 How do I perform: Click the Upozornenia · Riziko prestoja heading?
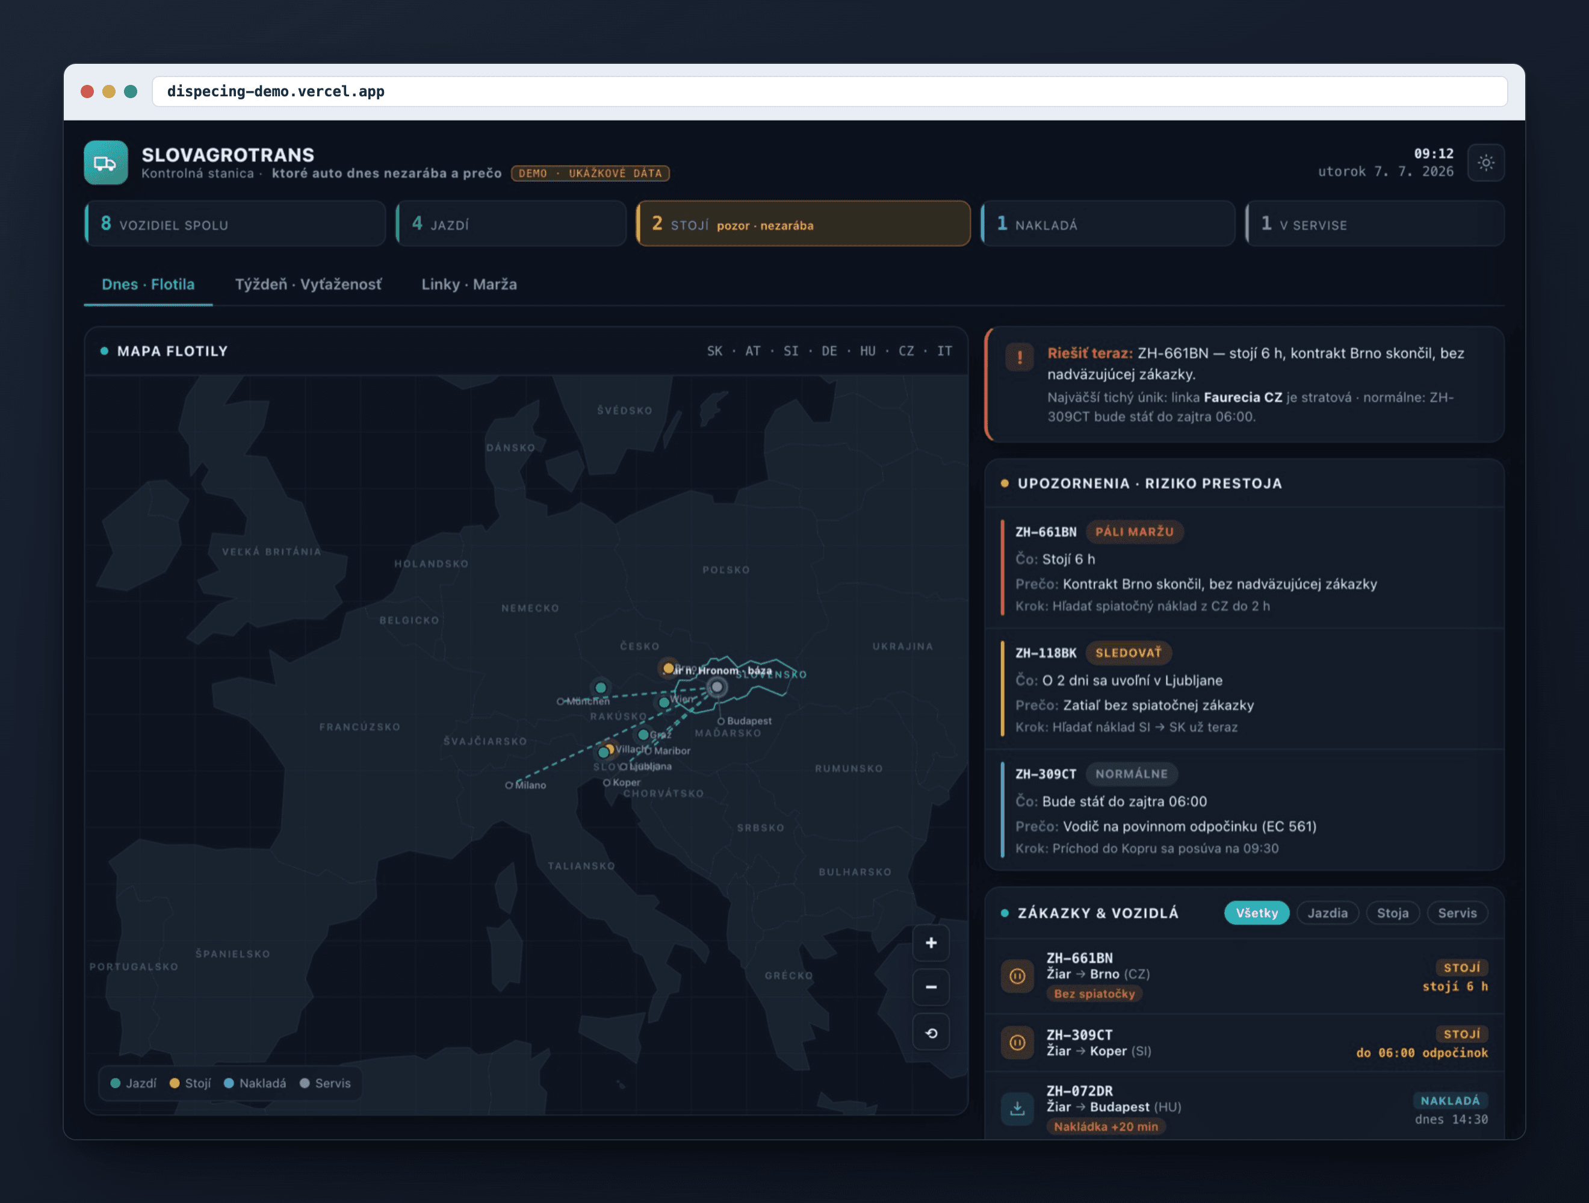coord(1150,483)
